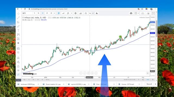Viewport: 174px width, 97px height.
Task: Click the redo arrow in chart toolbar
Action: (93, 13)
